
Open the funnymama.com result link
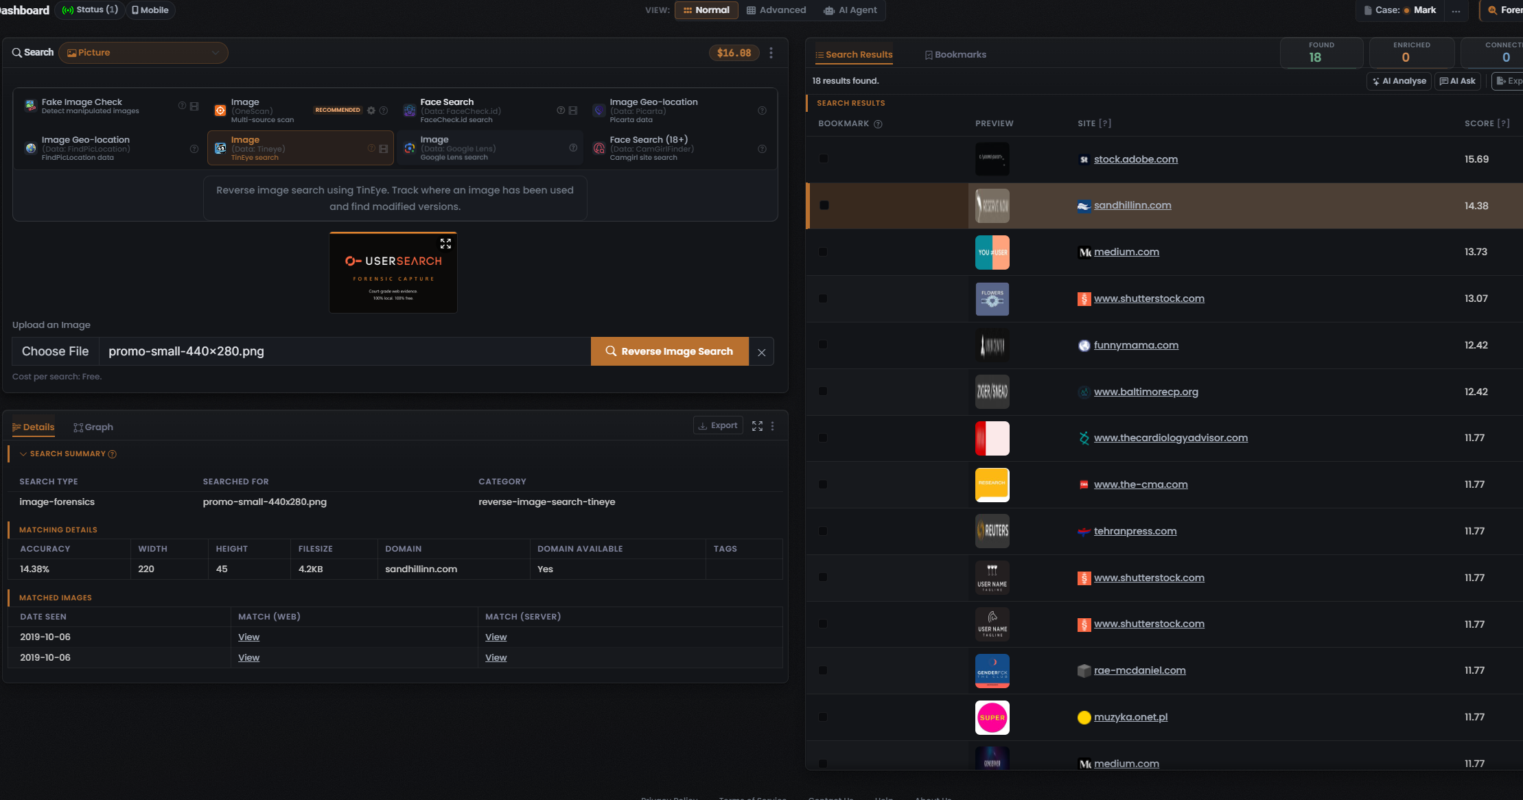point(1136,345)
